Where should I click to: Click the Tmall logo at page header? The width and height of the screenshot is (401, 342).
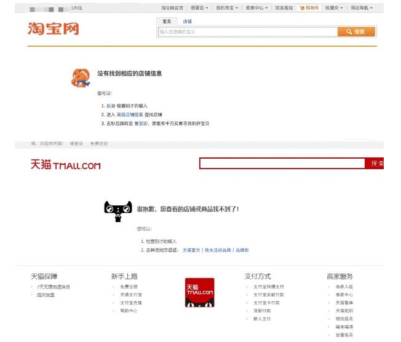coord(65,165)
